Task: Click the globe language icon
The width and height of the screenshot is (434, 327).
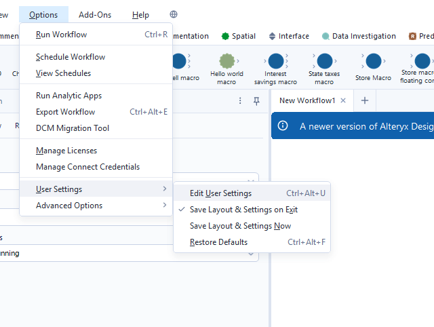Action: click(x=174, y=14)
